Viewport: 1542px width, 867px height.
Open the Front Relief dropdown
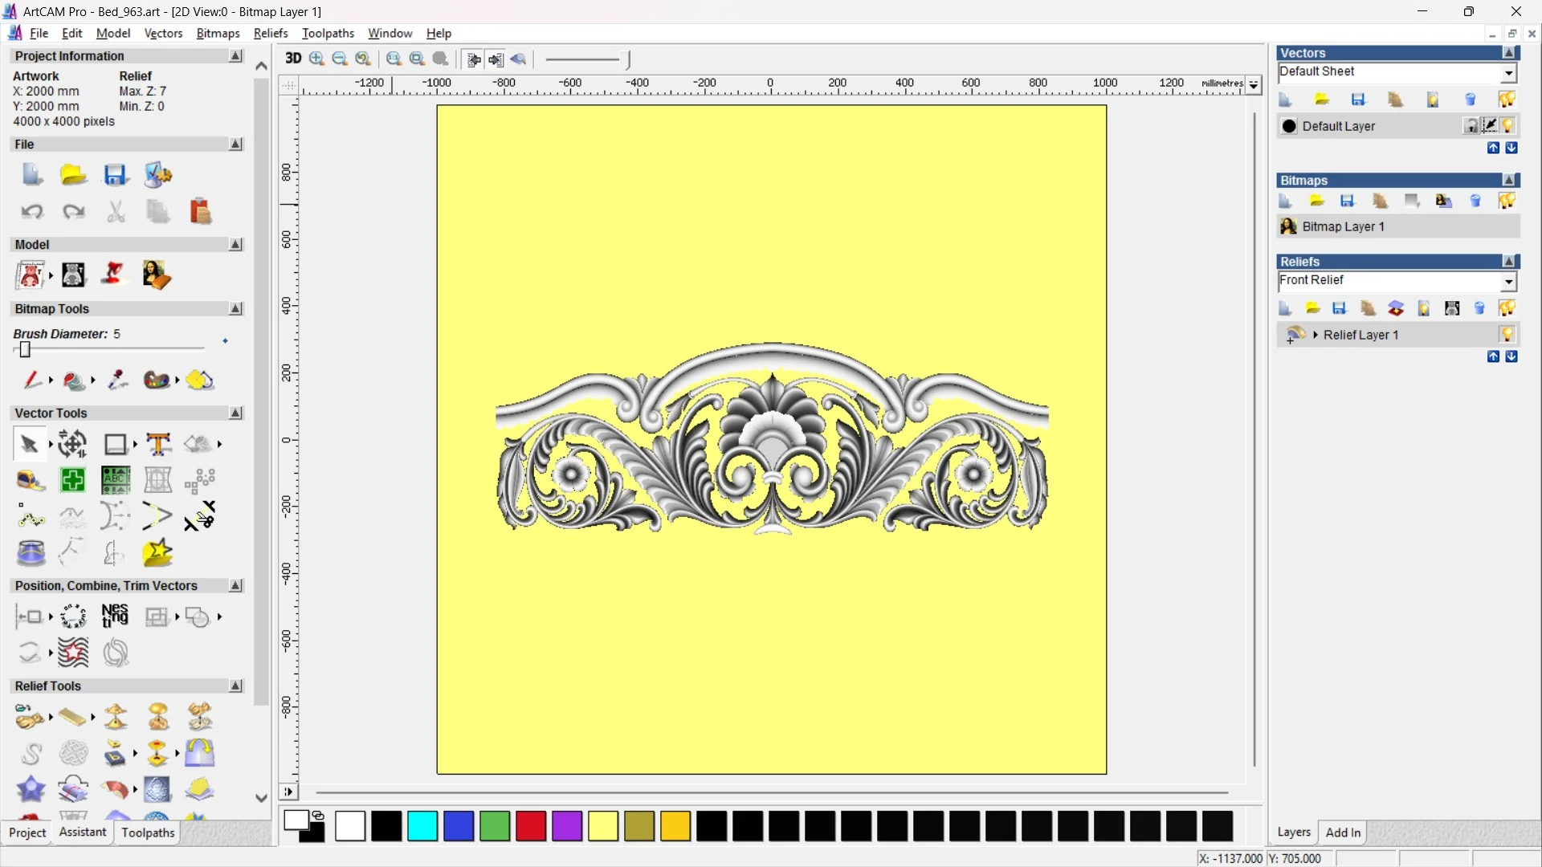coord(1508,281)
